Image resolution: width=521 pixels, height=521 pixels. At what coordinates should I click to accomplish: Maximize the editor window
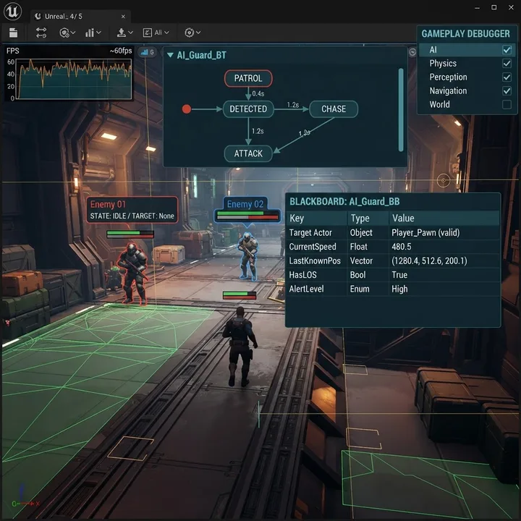[494, 7]
